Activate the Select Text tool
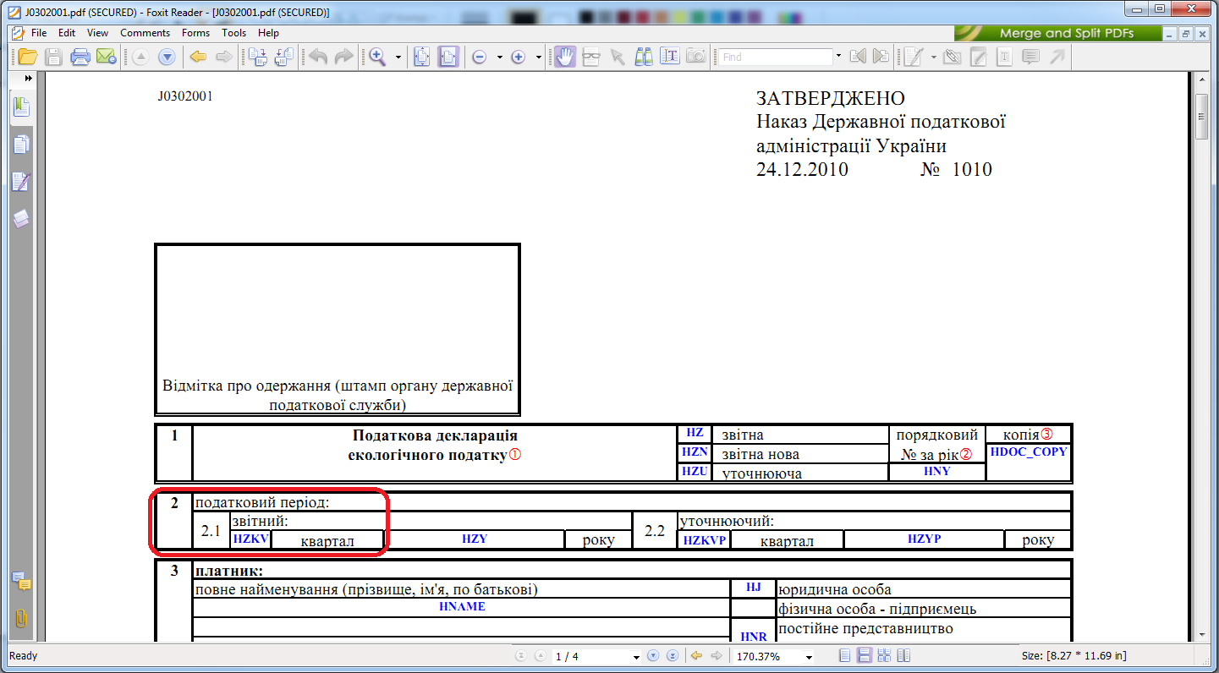Viewport: 1219px width, 673px height. 670,57
